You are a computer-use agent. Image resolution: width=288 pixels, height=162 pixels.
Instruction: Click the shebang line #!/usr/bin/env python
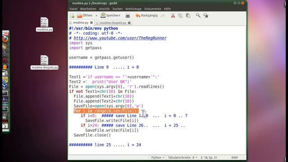coord(94,28)
